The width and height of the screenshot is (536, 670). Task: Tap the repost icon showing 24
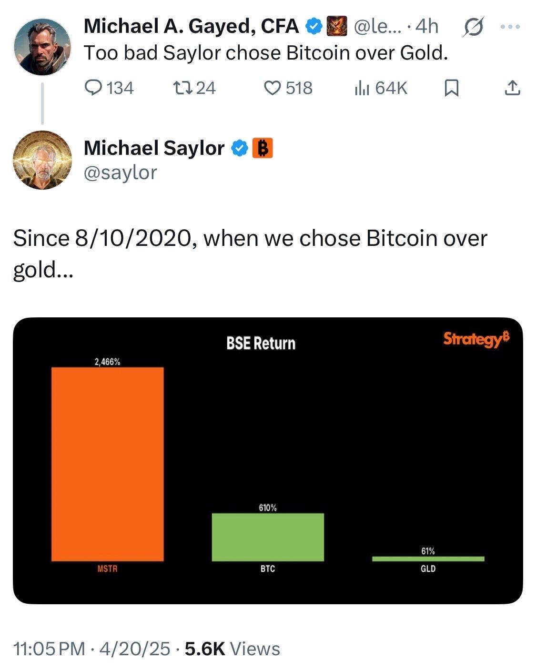pyautogui.click(x=179, y=88)
